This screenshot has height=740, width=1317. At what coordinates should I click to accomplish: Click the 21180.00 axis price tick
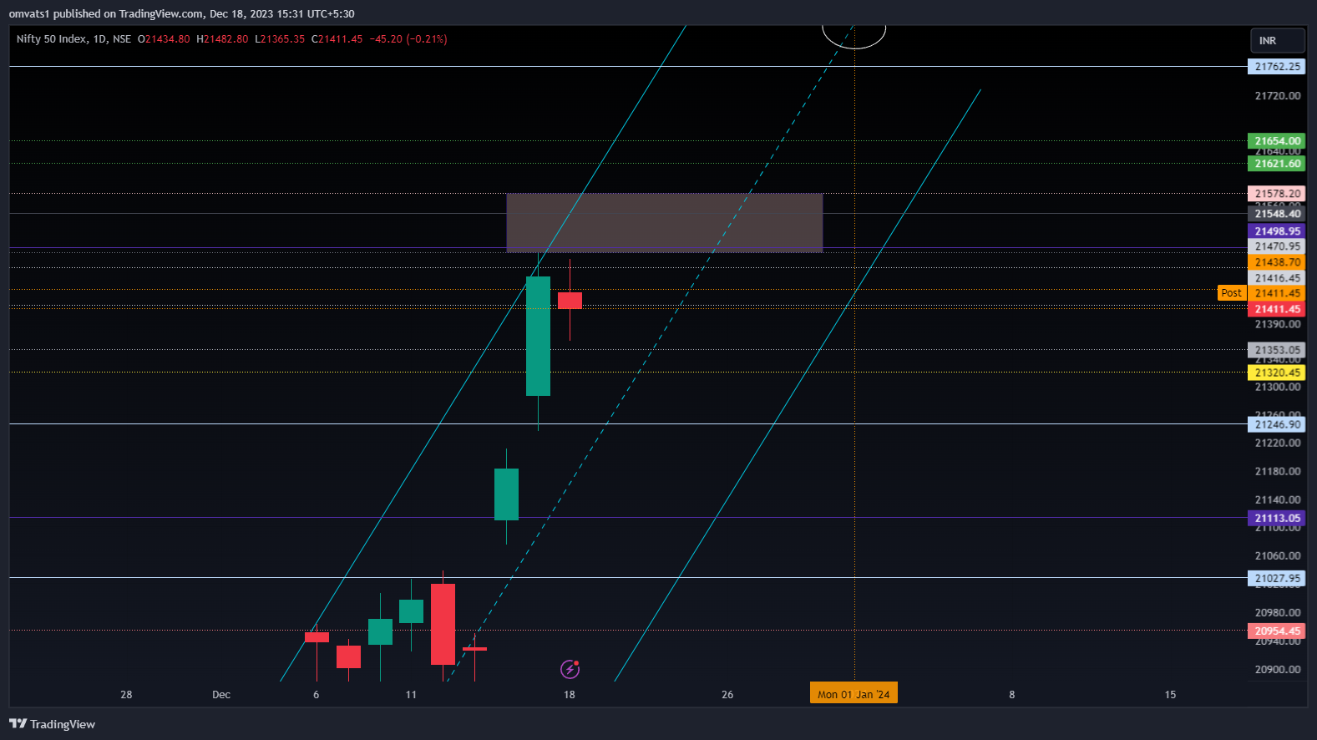[1278, 472]
